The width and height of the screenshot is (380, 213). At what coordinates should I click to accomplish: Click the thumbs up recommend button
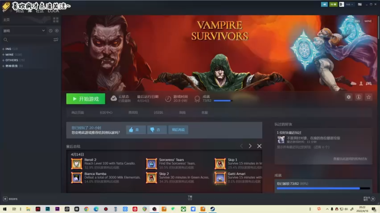pos(136,130)
